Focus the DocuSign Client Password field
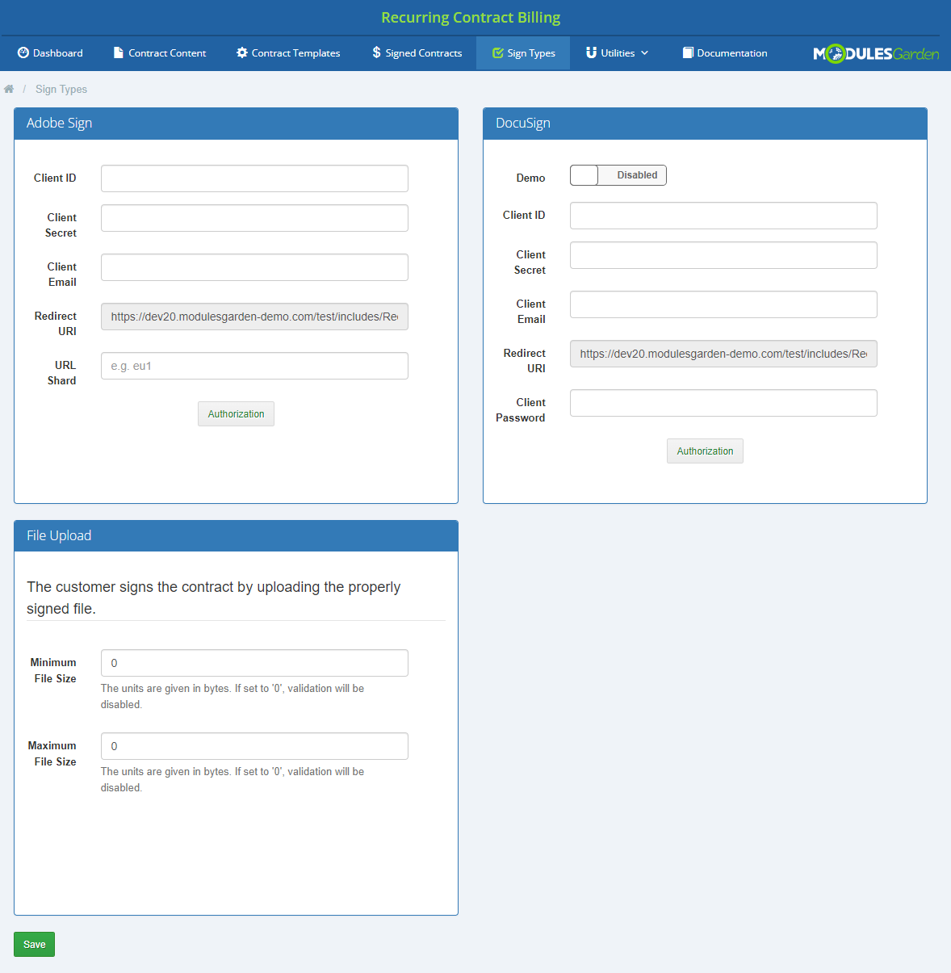951x973 pixels. (723, 403)
